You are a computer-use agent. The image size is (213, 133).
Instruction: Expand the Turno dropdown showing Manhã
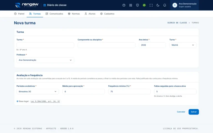[183, 45]
